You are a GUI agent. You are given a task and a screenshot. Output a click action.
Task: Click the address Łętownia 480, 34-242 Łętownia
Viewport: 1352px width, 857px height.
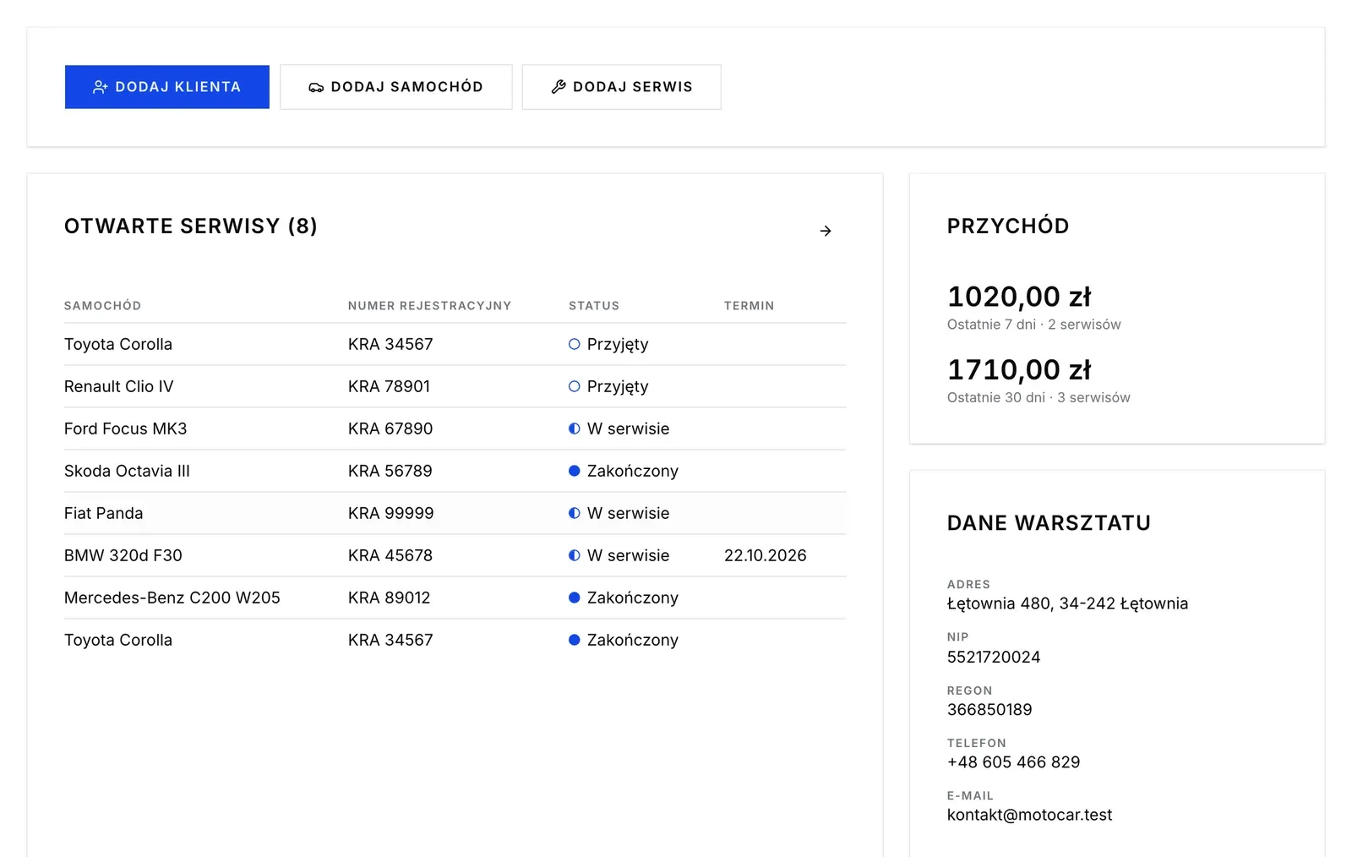[1068, 603]
